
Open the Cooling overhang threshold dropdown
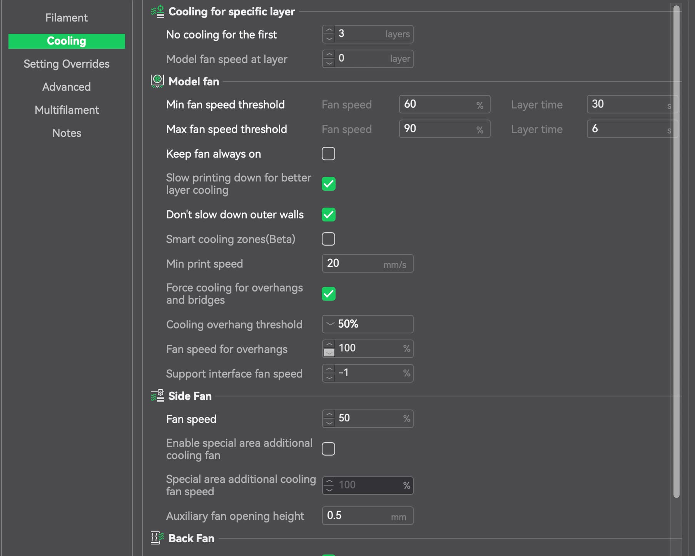tap(368, 324)
